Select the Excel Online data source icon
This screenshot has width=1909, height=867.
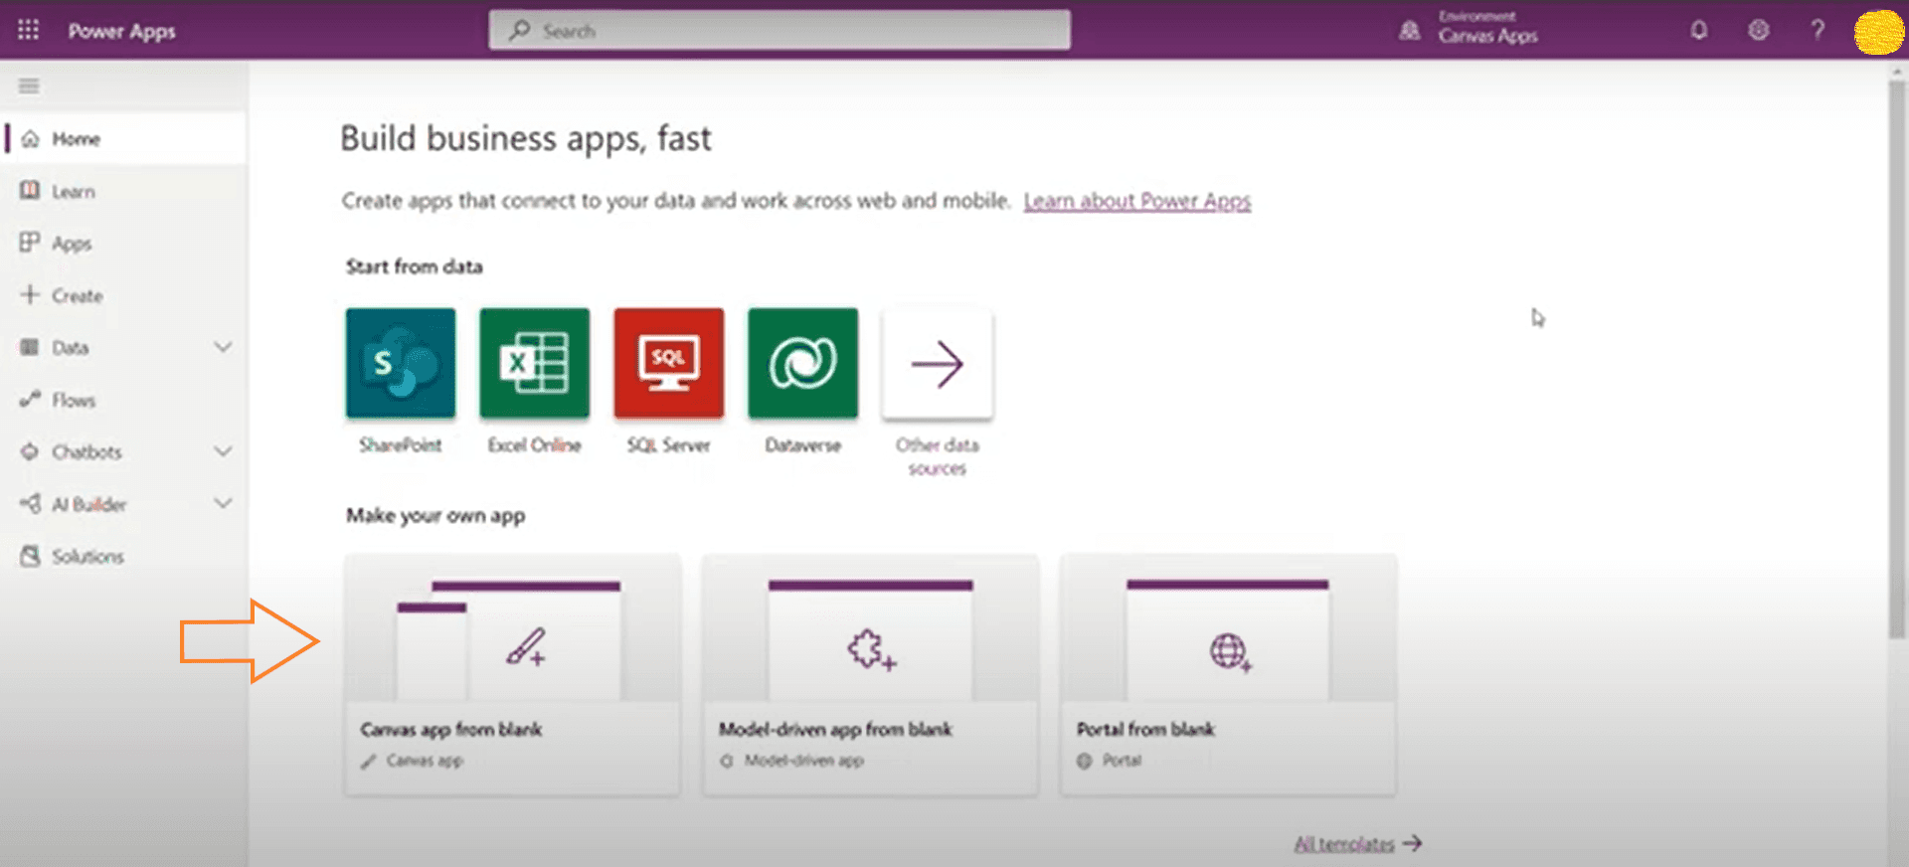[x=534, y=363]
